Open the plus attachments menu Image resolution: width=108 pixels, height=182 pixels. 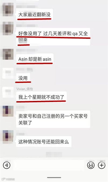[x=102, y=165]
